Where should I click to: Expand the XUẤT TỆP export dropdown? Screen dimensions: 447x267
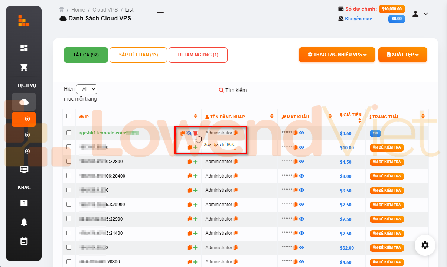click(x=402, y=55)
